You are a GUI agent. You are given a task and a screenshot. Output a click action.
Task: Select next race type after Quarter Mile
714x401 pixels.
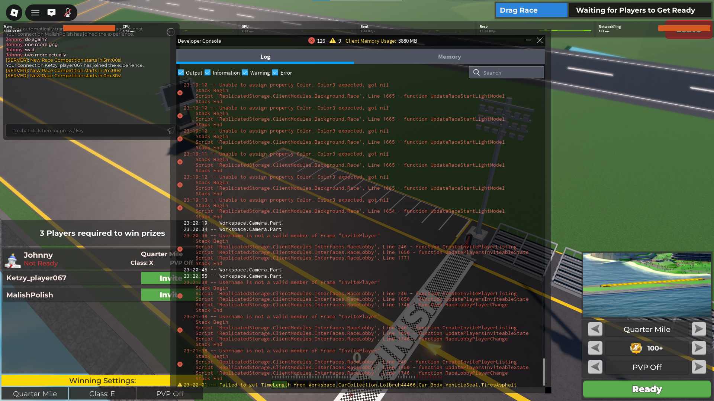[699, 329]
